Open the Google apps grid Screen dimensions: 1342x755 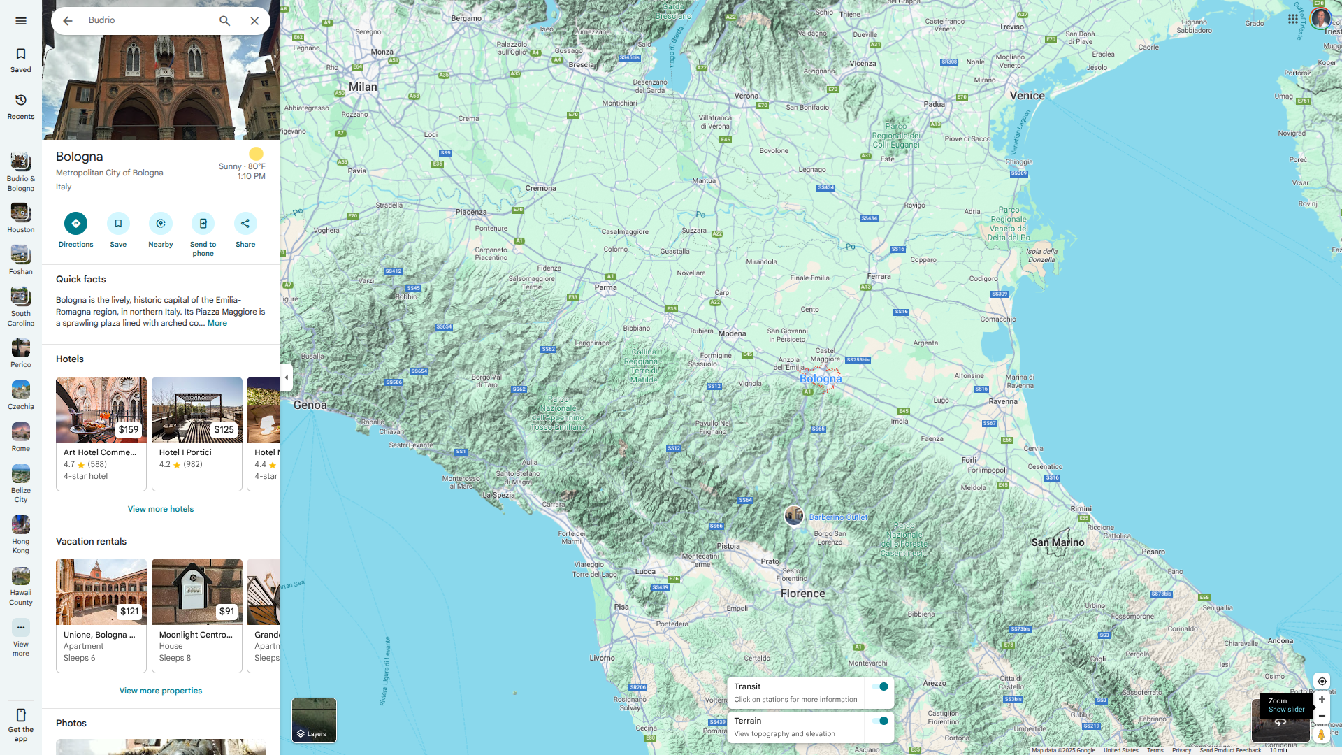(1292, 19)
